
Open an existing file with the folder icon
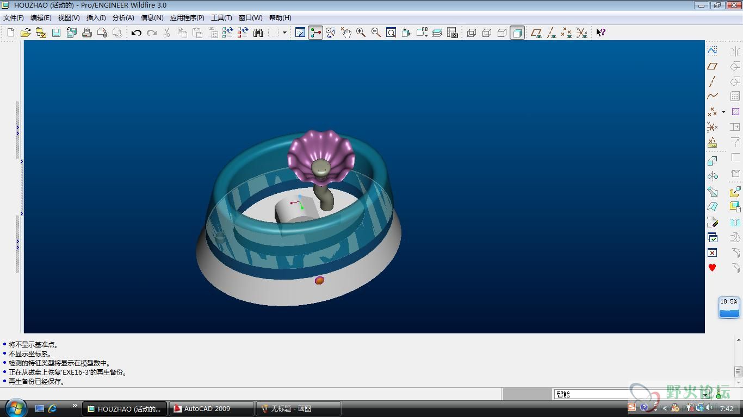point(26,33)
